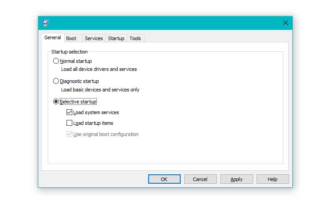Select the Normal startup radio button
332x206 pixels.
pos(56,61)
